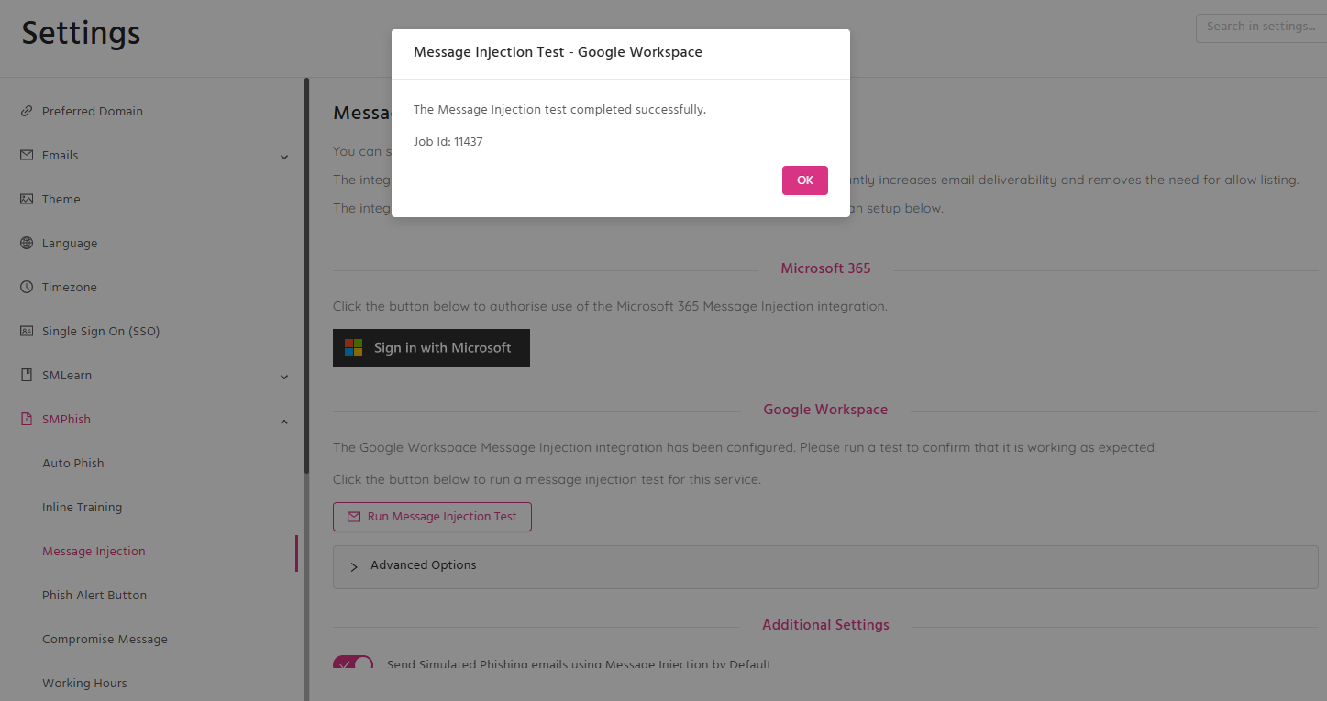This screenshot has width=1327, height=701.
Task: Open the Theme settings page
Action: [61, 199]
